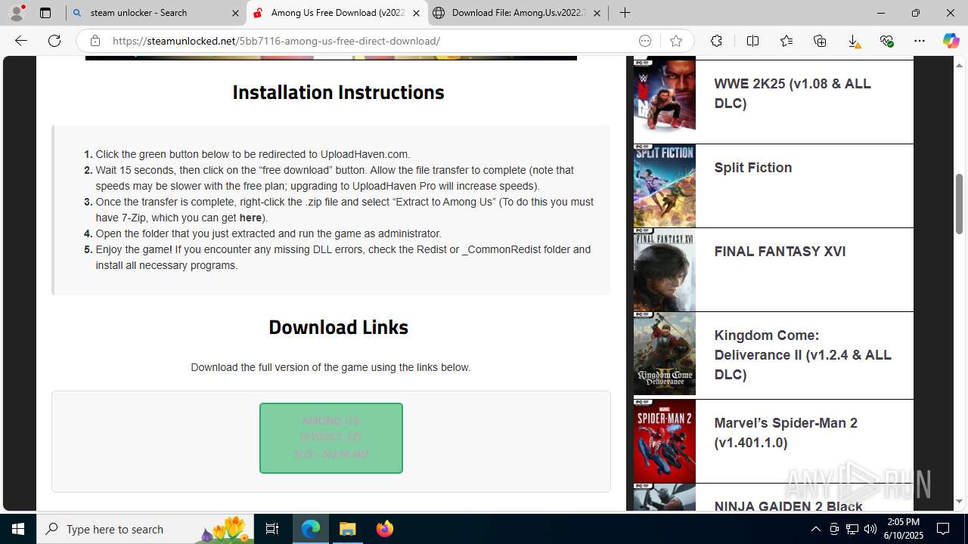Image resolution: width=968 pixels, height=544 pixels.
Task: Open the notification center
Action: point(943,529)
